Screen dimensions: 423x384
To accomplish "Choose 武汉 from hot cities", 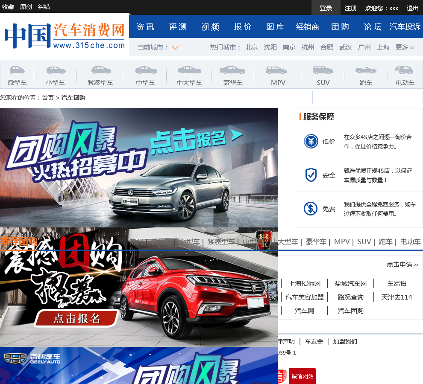I will 346,47.
